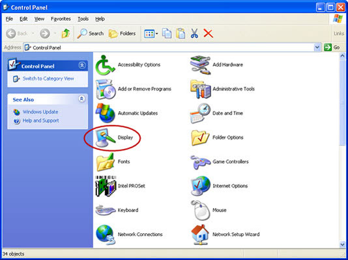Open Add or Remove Programs icon
The width and height of the screenshot is (348, 260).
click(106, 89)
